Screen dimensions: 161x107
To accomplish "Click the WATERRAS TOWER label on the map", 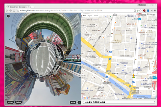I will point(87,90).
